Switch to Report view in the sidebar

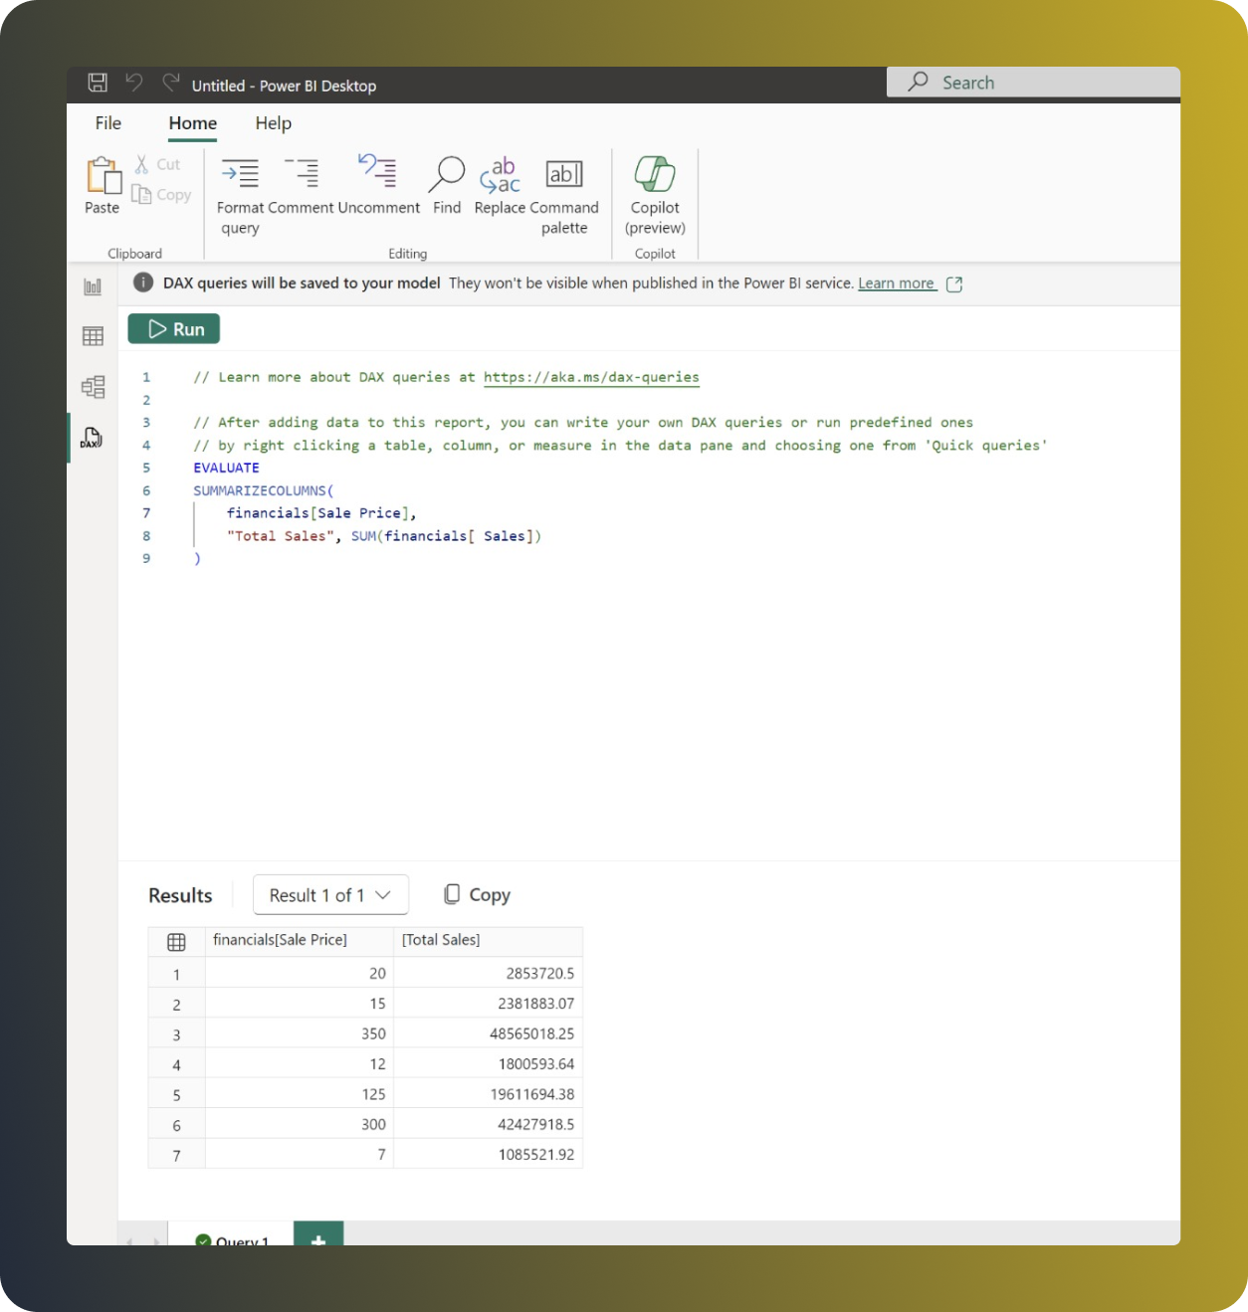[92, 285]
